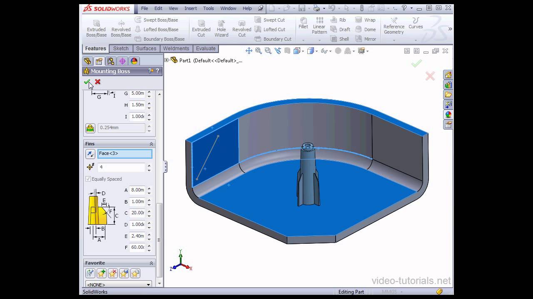
Task: Open the DisplayManager color ball tab
Action: 134,61
